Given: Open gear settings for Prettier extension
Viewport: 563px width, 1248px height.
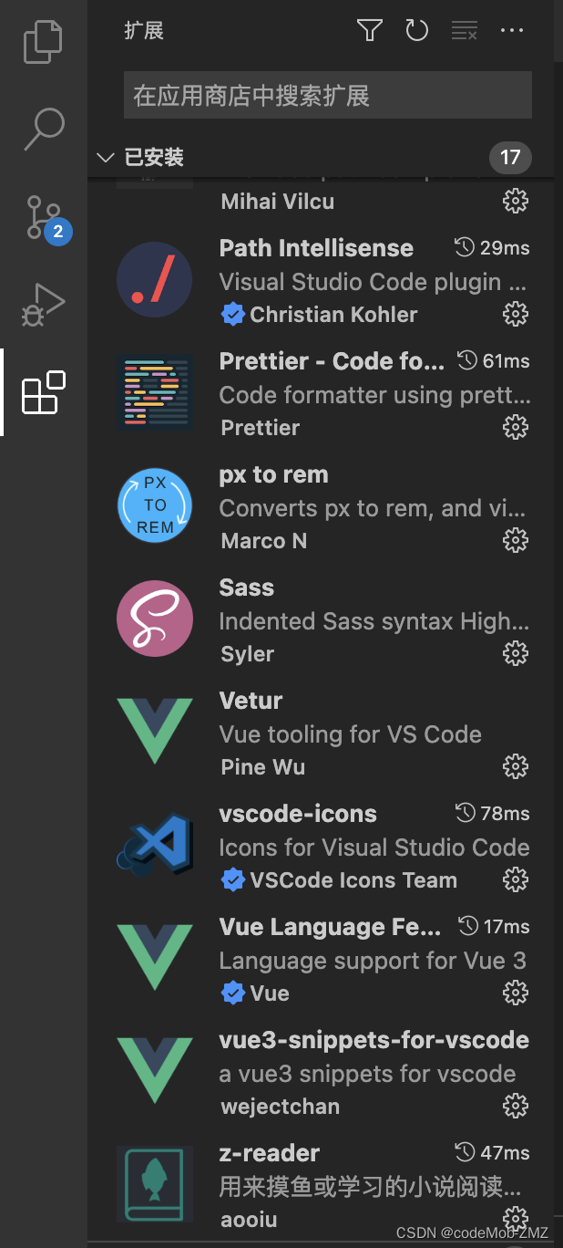Looking at the screenshot, I should coord(515,427).
